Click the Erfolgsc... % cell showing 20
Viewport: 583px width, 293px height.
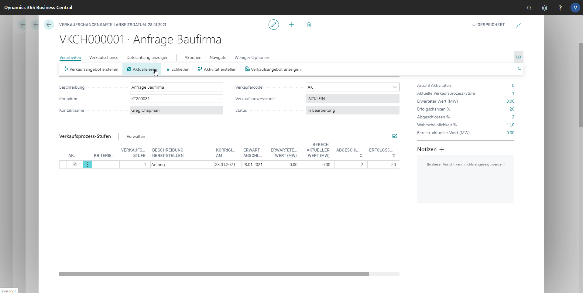(383, 165)
